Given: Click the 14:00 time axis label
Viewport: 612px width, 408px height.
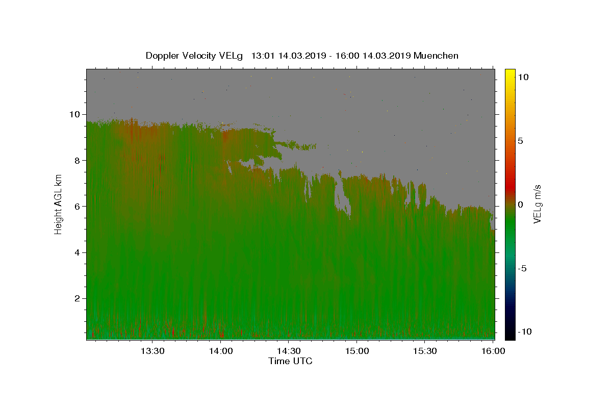Looking at the screenshot, I should (221, 351).
